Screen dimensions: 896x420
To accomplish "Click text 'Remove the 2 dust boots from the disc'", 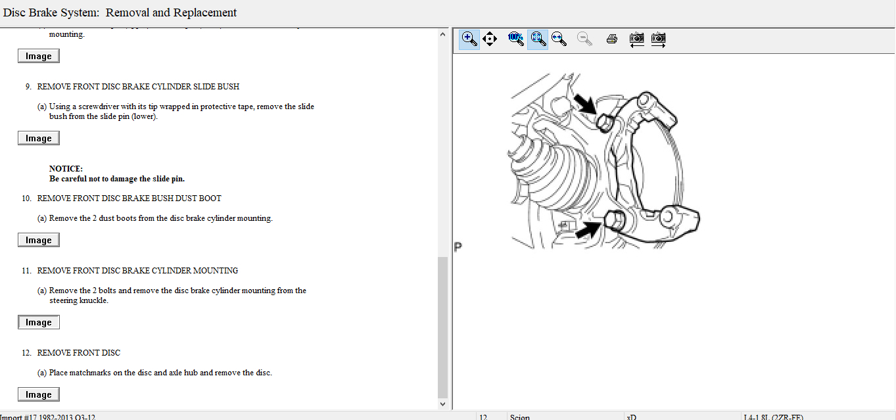I will tap(116, 218).
